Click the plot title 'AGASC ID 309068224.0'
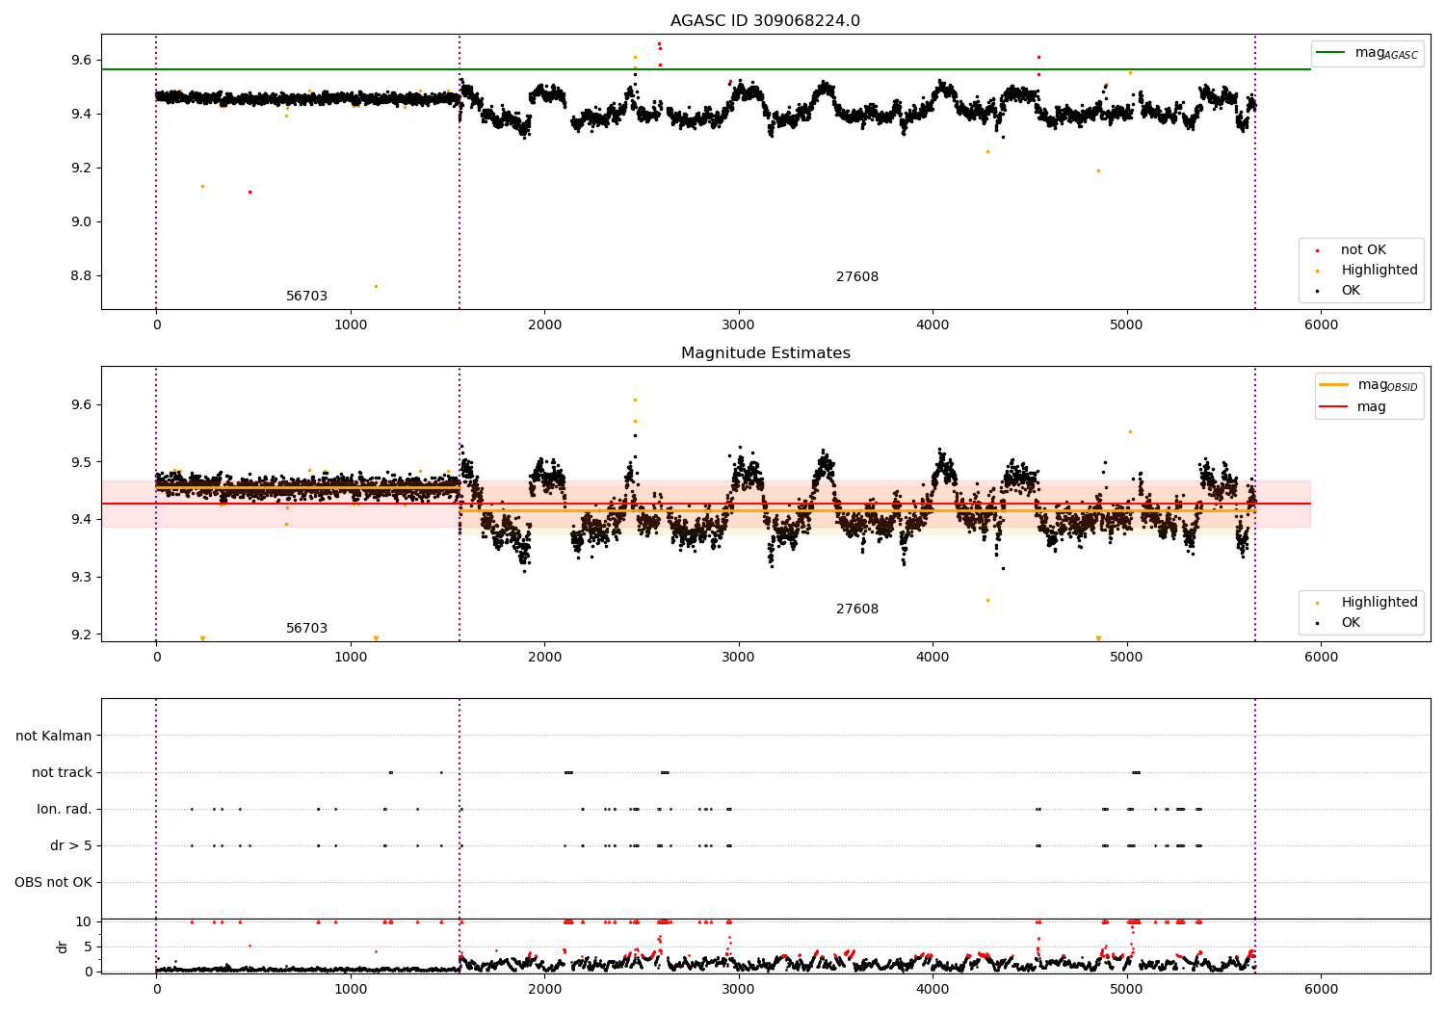 (765, 21)
